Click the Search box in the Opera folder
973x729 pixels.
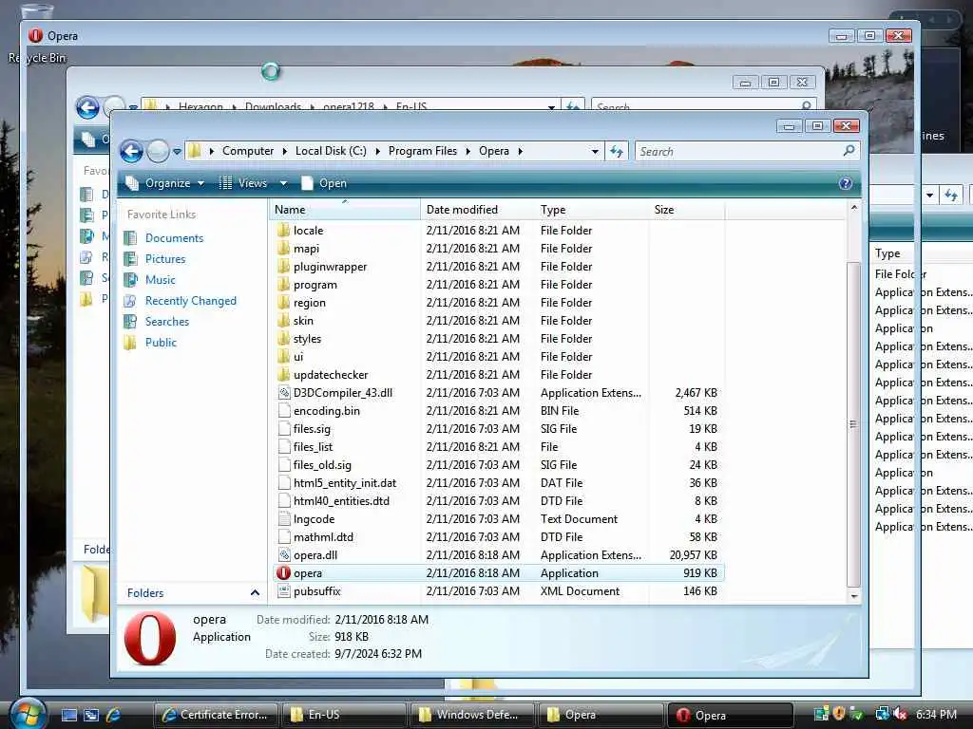pos(747,151)
